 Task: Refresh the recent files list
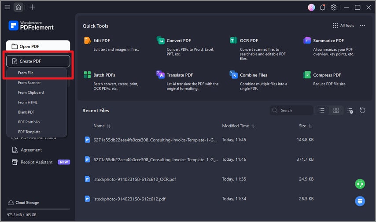click(362, 110)
